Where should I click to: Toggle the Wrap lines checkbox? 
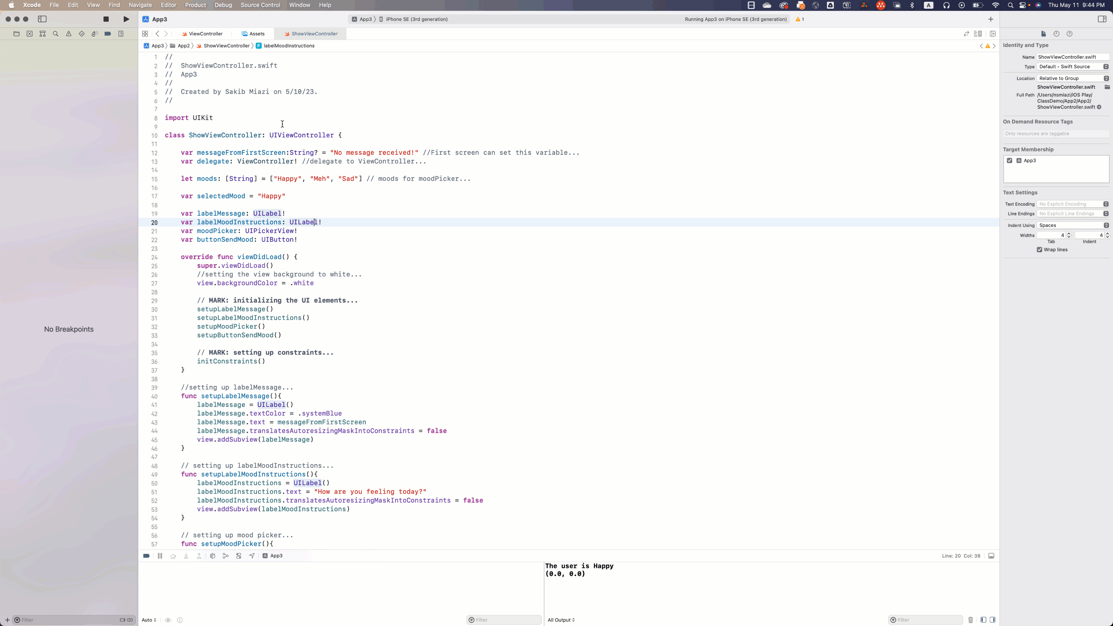tap(1039, 250)
